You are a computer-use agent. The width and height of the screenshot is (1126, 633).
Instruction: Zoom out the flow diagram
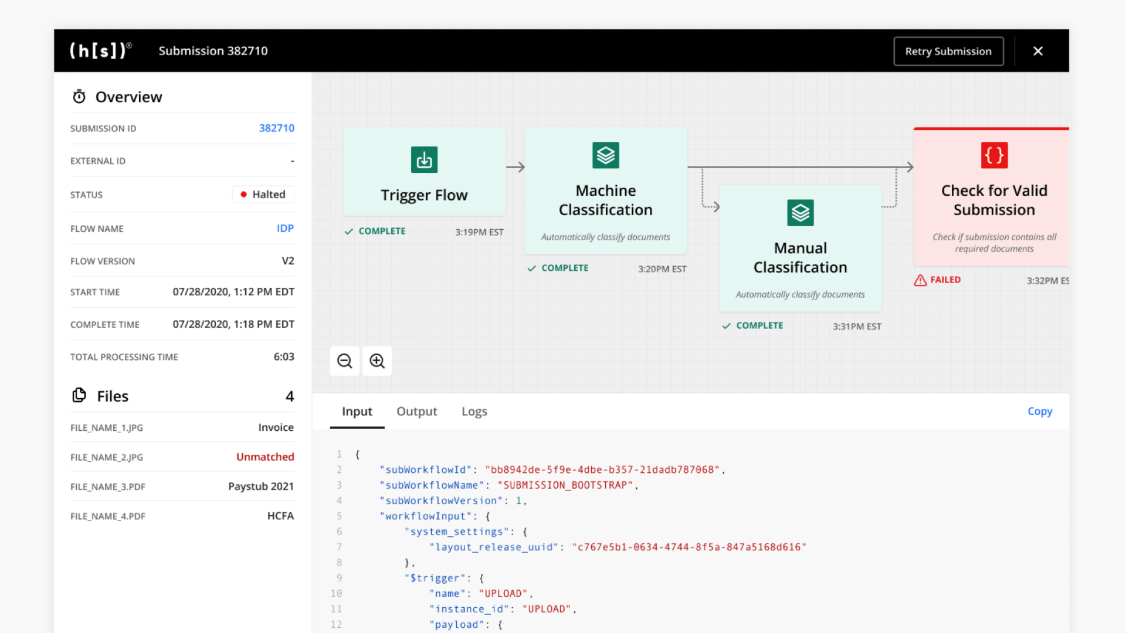click(x=345, y=361)
